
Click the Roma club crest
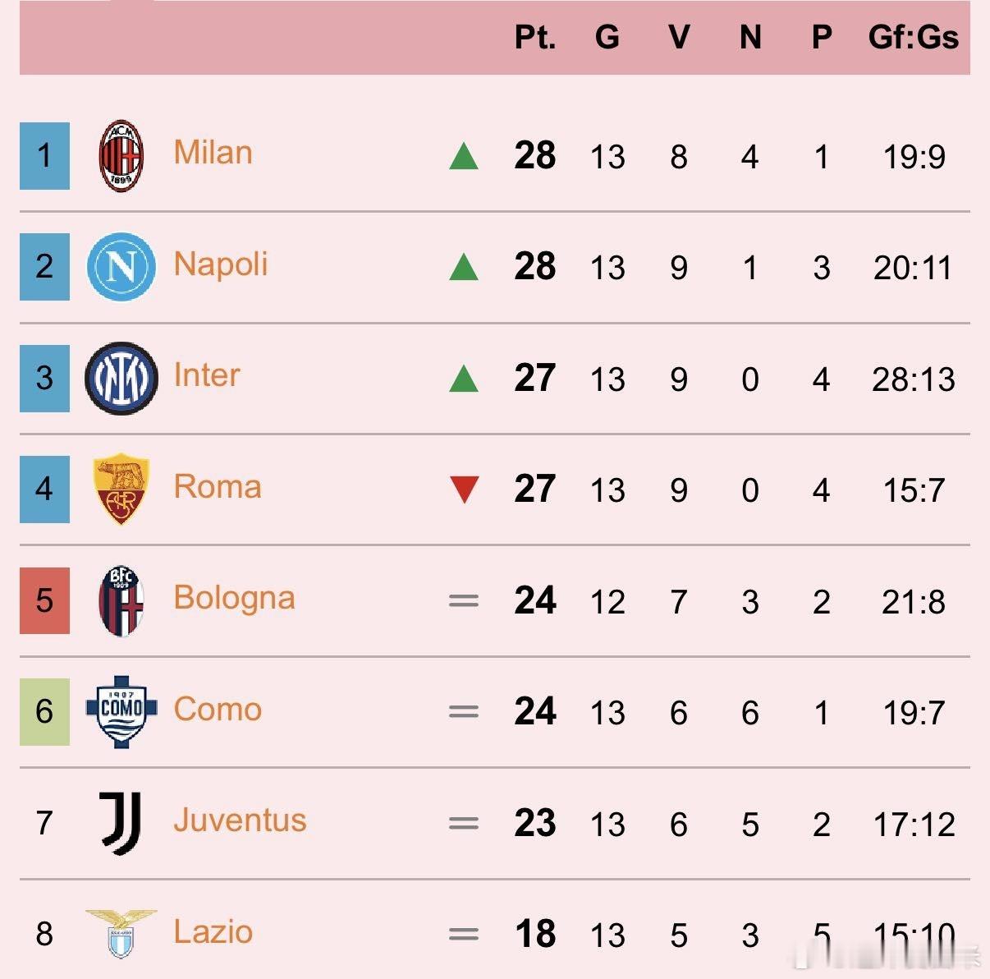pos(121,489)
